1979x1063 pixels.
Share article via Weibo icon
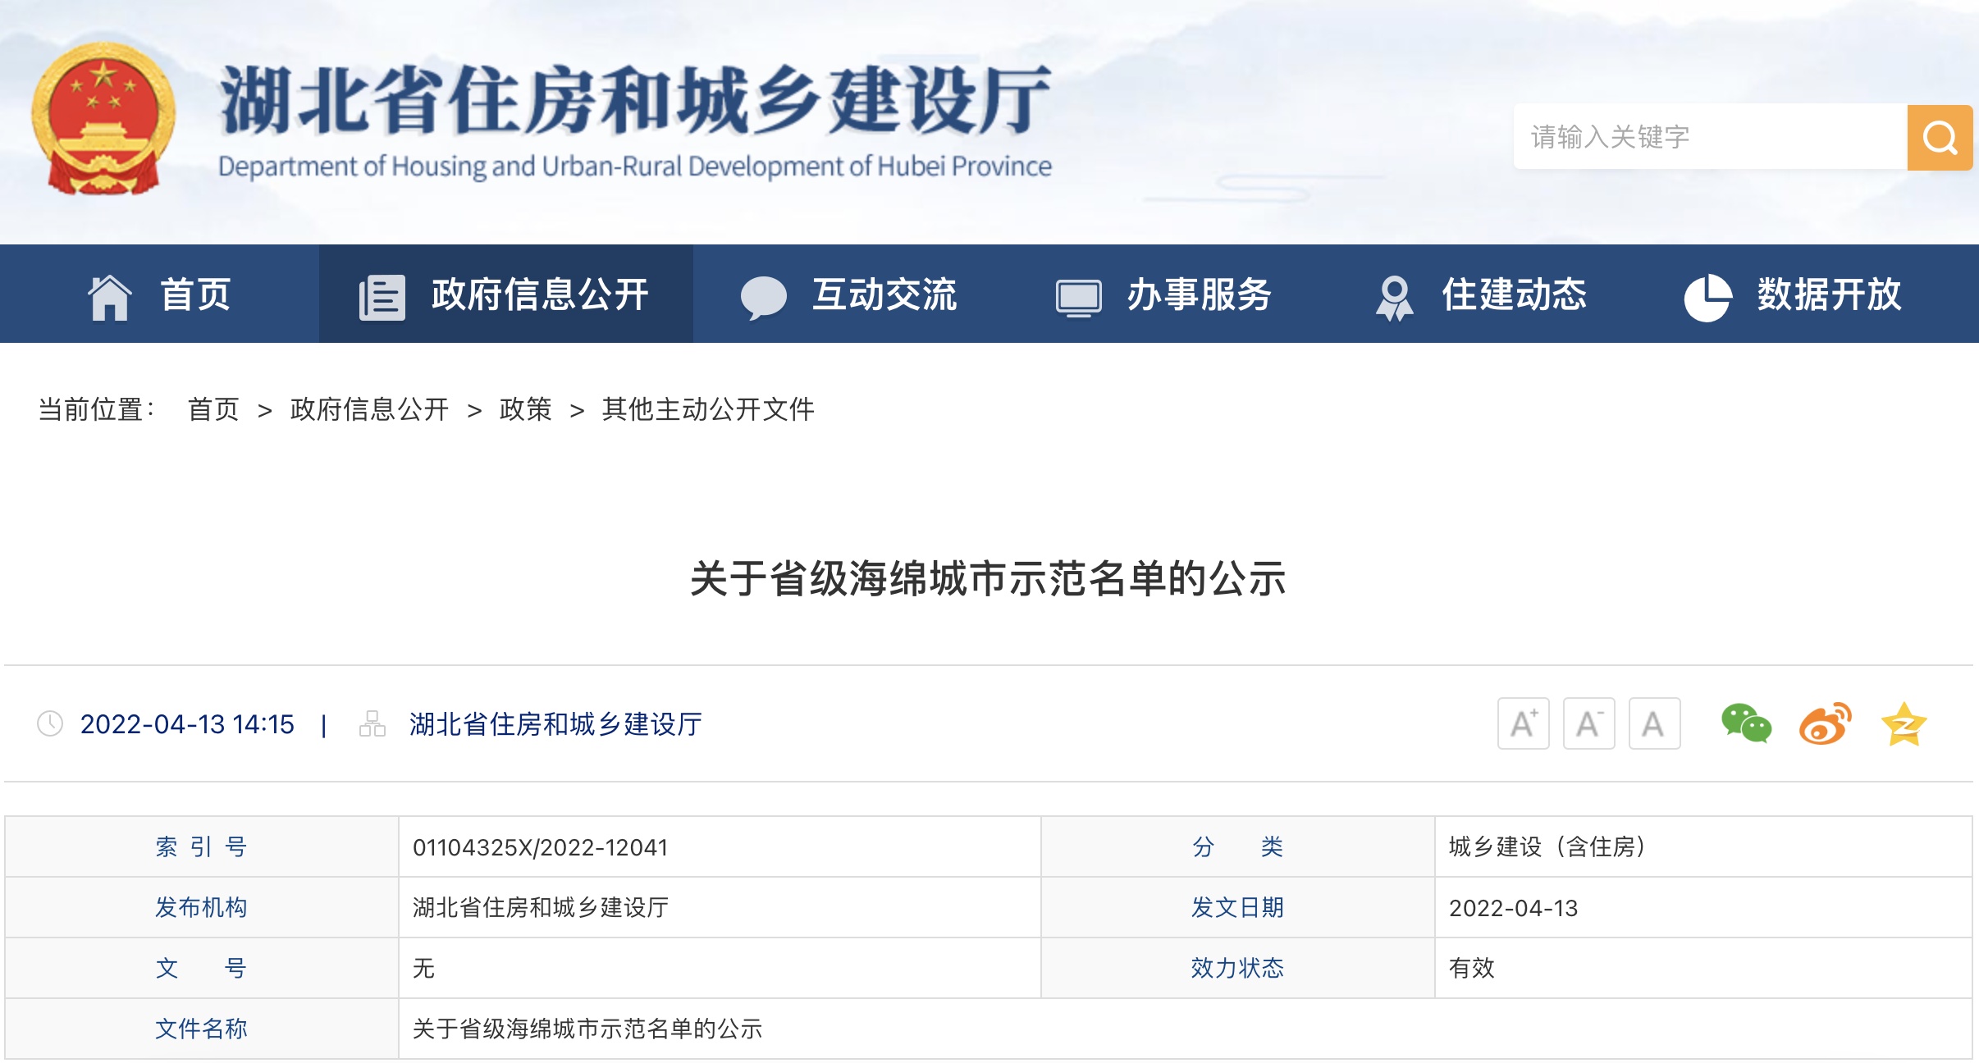pyautogui.click(x=1825, y=723)
